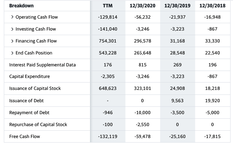233x144 pixels.
Task: Click the Repayment of Debt label
Action: point(29,113)
